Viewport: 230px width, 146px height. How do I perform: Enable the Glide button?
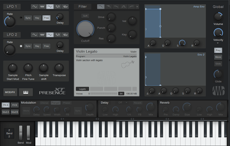click(218, 64)
